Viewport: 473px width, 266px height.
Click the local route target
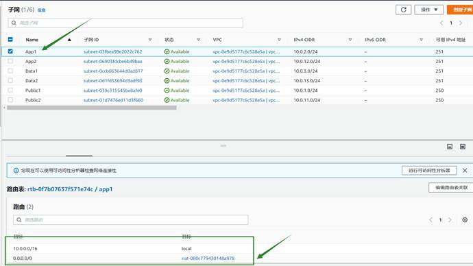point(186,248)
